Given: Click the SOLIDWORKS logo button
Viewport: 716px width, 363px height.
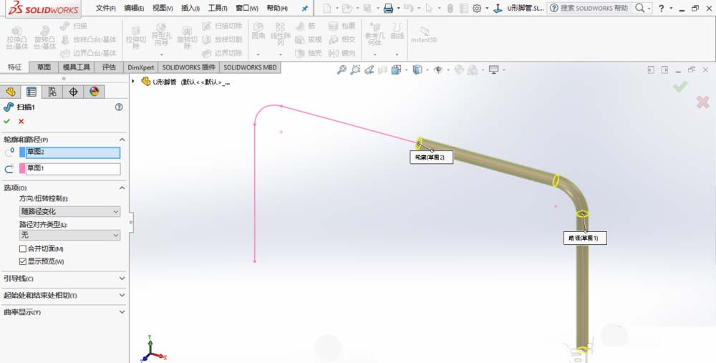Looking at the screenshot, I should (x=43, y=8).
